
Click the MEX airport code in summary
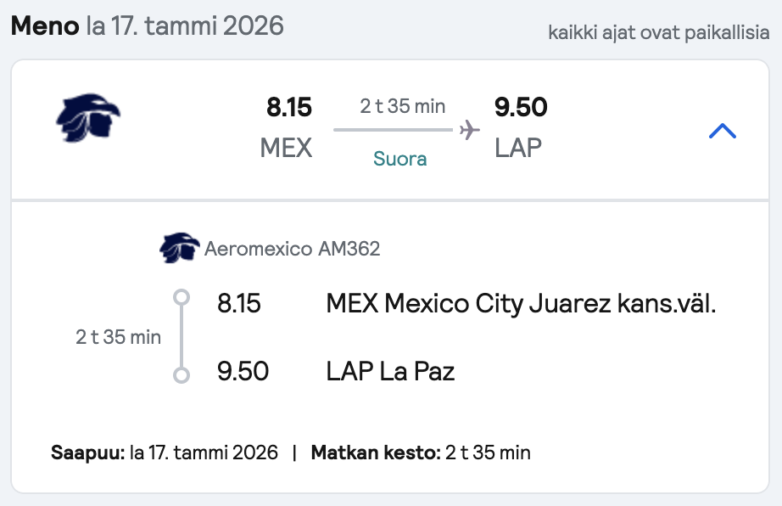[286, 149]
